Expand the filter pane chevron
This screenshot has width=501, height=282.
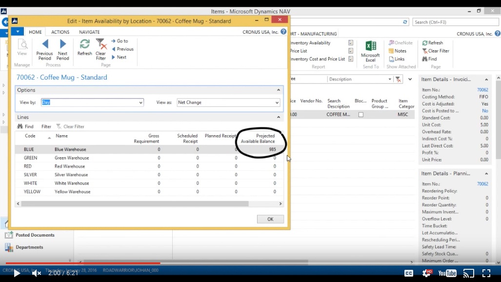[410, 80]
